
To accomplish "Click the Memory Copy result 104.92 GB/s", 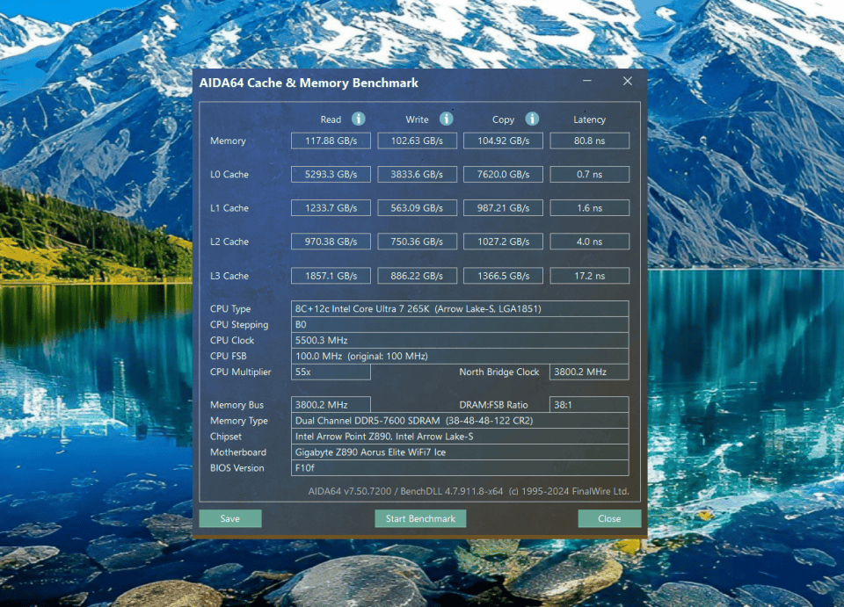I will (x=504, y=141).
